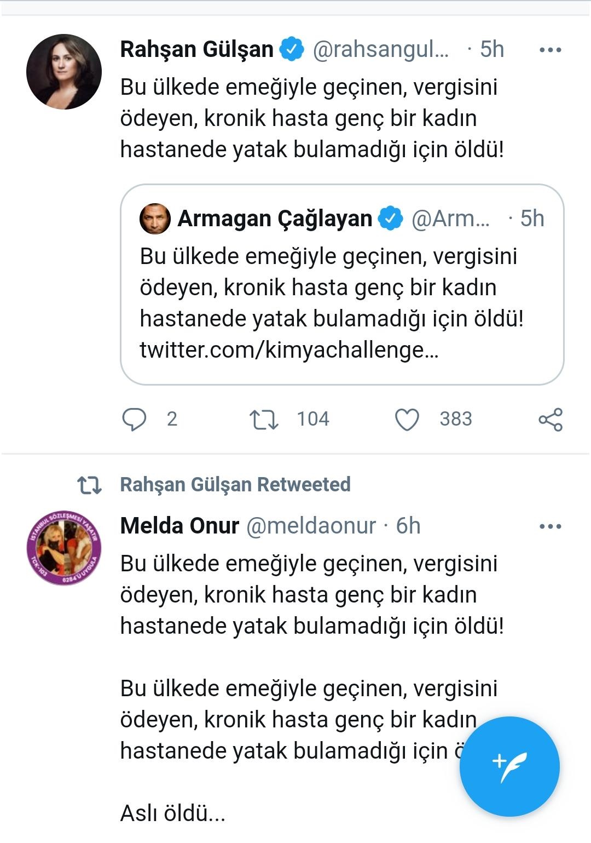Reply to Rahşan Gülşan's tweet via comment icon
Screen dimensions: 591x843
pyautogui.click(x=134, y=420)
